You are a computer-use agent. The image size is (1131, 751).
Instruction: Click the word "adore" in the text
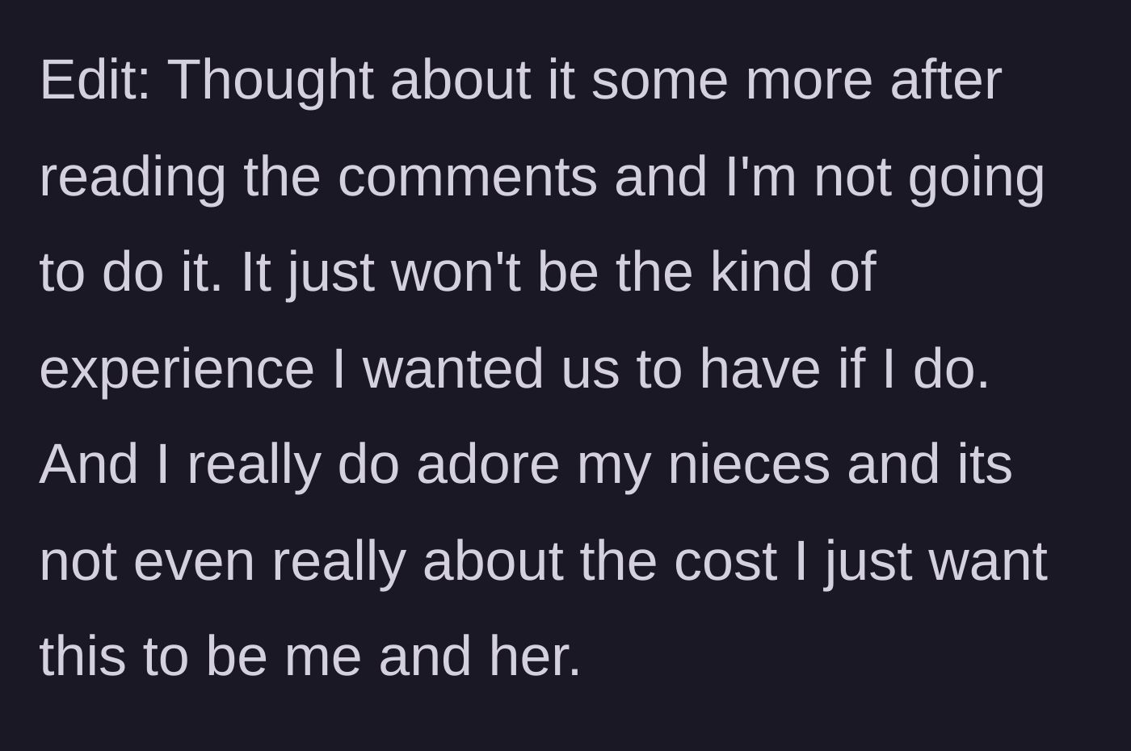point(488,464)
